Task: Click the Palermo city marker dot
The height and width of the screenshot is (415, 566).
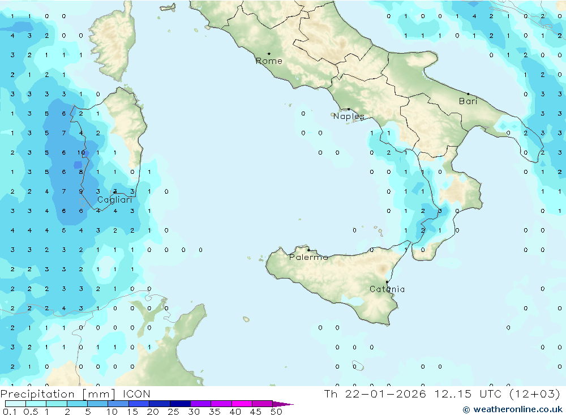Action: [x=308, y=250]
